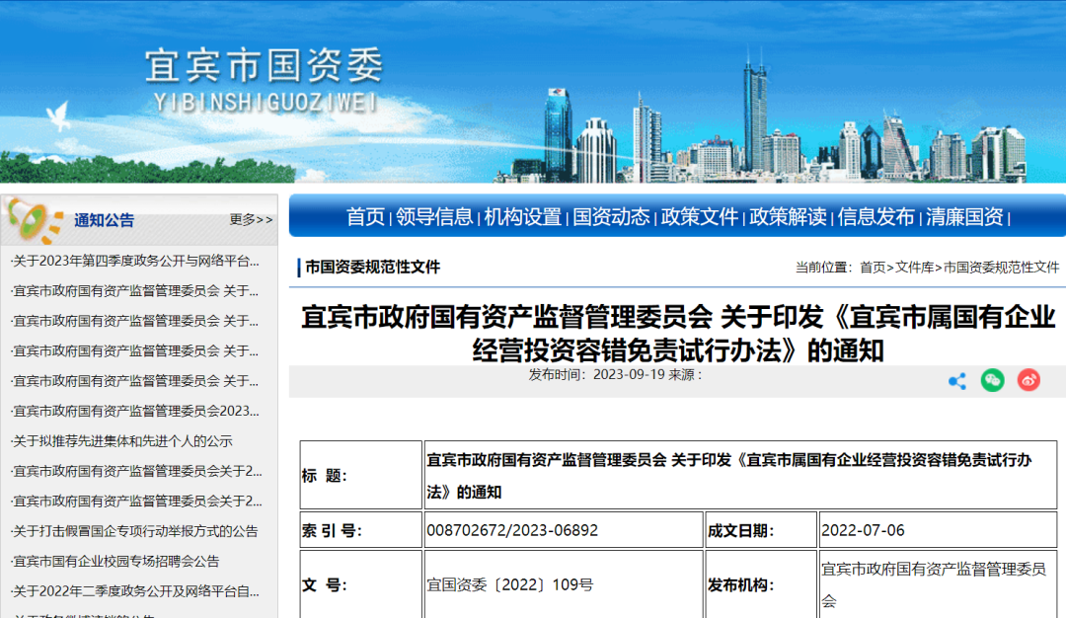1066x618 pixels.
Task: Open 关于拟推荐先进集体和先进个人的公示
Action: (x=122, y=441)
